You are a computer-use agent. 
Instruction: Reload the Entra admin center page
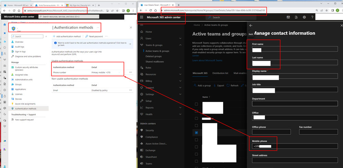click(14, 11)
